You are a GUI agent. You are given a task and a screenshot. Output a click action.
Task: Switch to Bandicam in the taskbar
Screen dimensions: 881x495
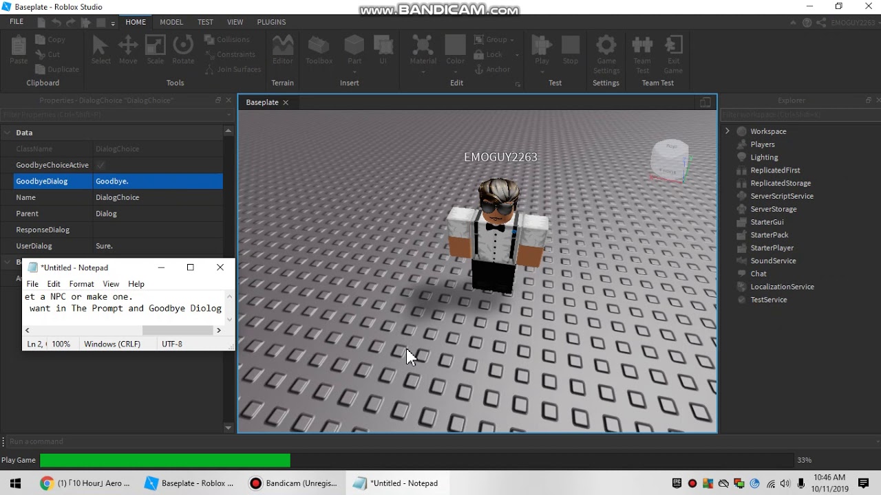tap(295, 483)
